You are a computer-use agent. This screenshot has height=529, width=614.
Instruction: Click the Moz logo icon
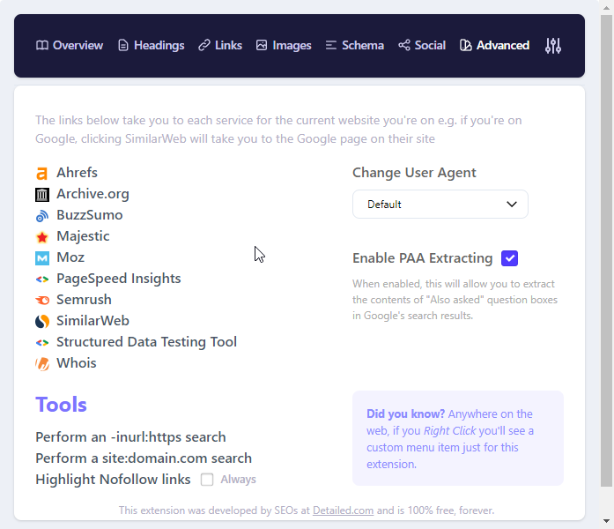coord(42,257)
